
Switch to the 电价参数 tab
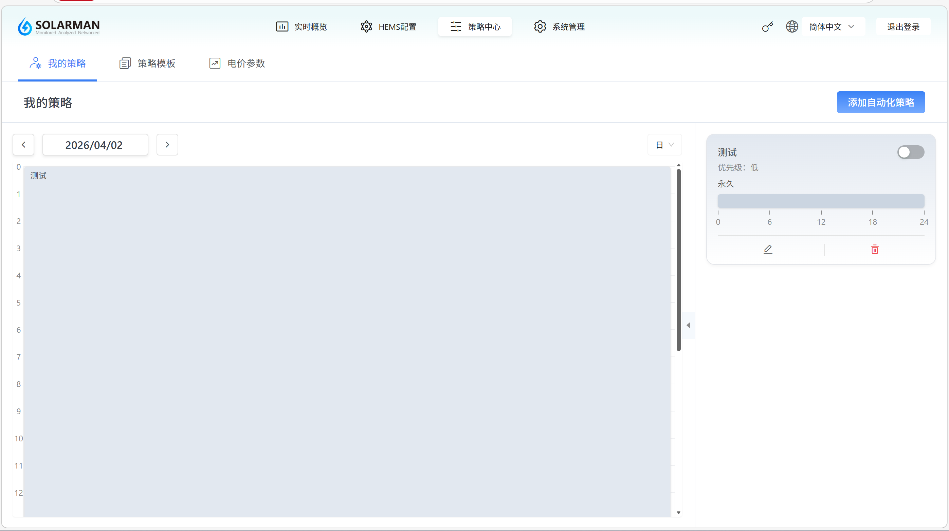coord(237,63)
